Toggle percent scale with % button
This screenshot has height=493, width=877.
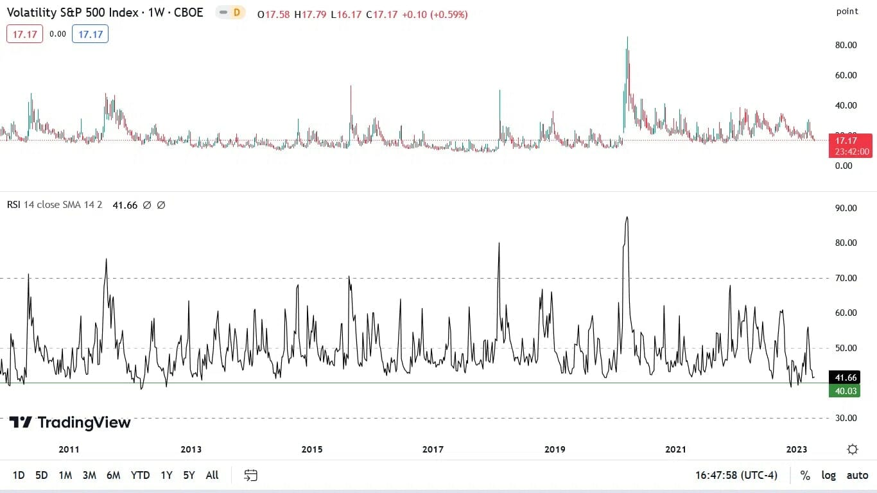coord(805,476)
